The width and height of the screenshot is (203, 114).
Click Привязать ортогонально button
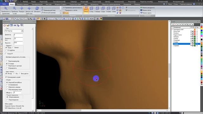click(x=72, y=8)
